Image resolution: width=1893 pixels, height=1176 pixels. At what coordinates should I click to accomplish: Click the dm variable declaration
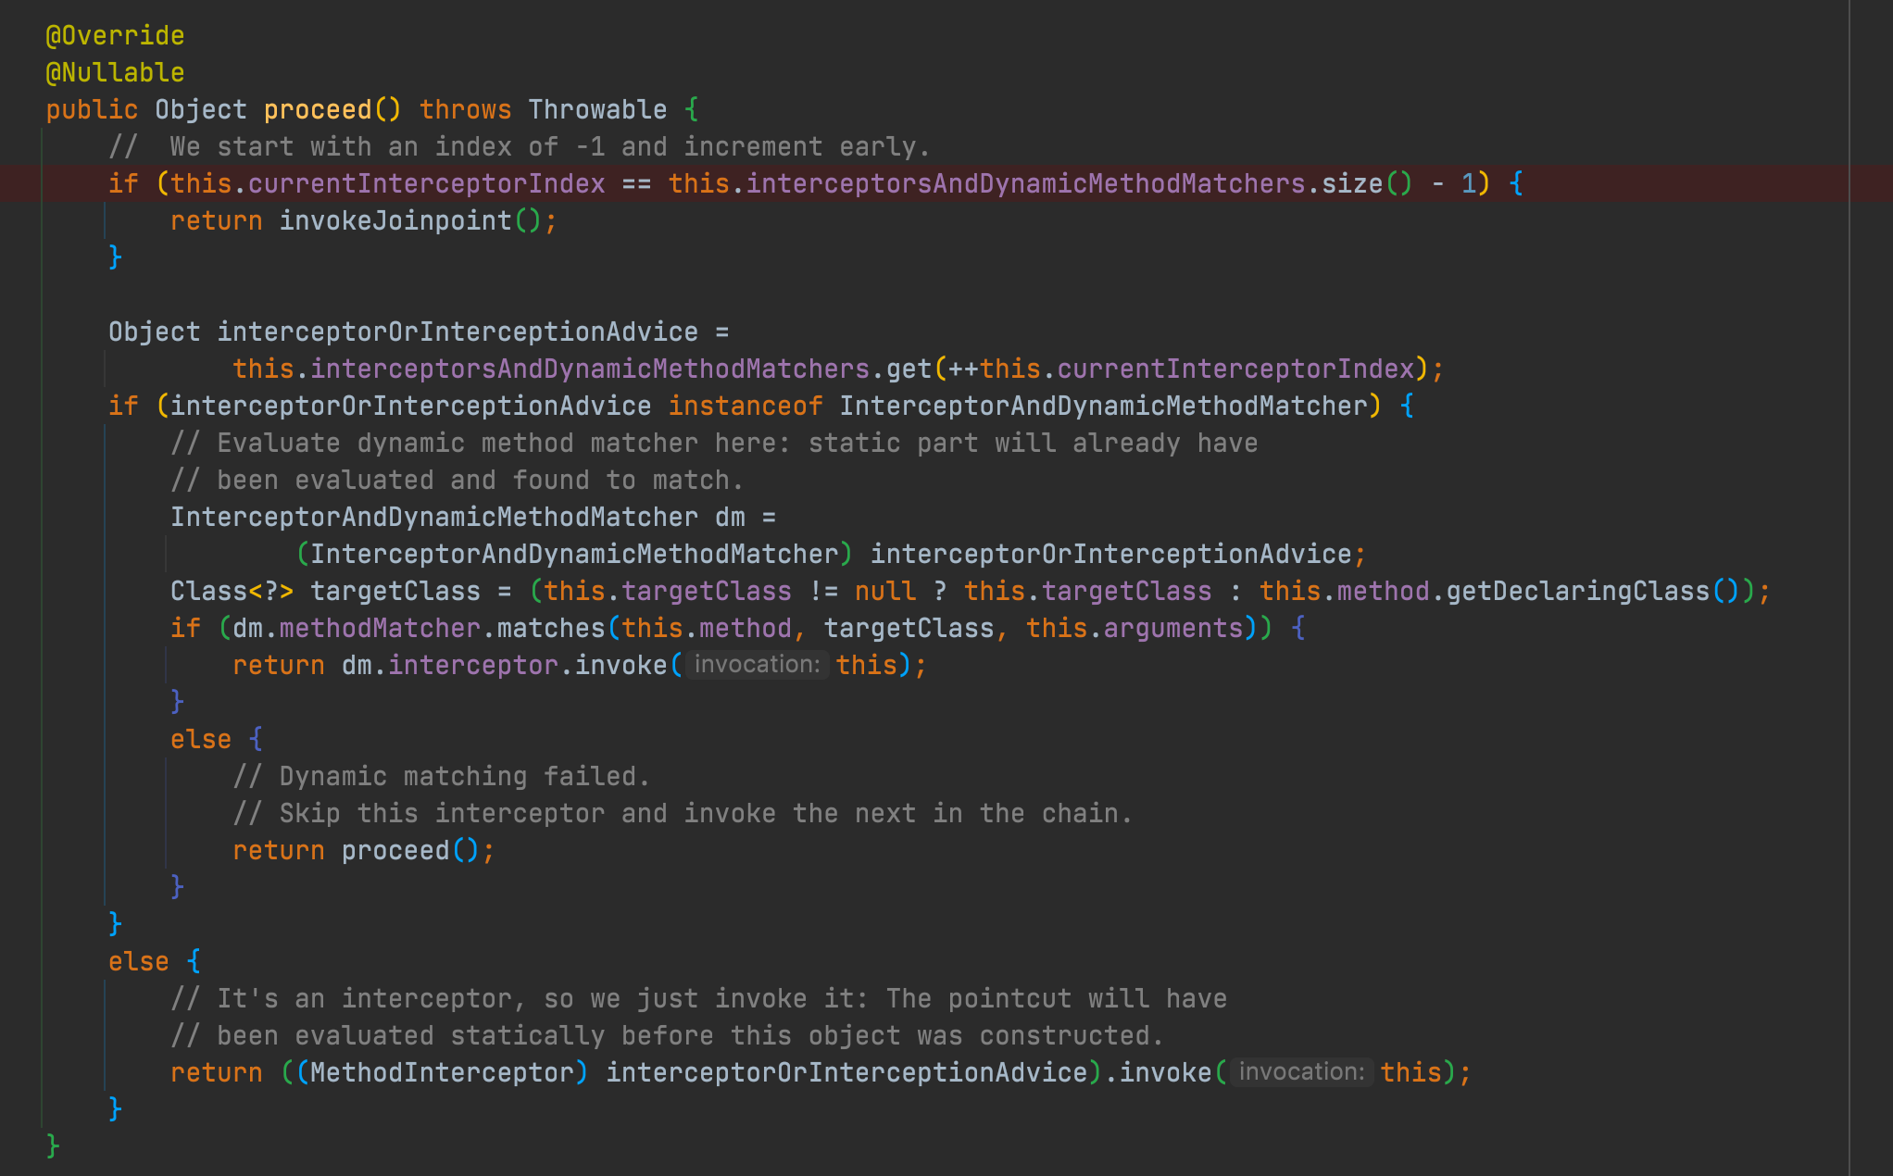click(730, 518)
